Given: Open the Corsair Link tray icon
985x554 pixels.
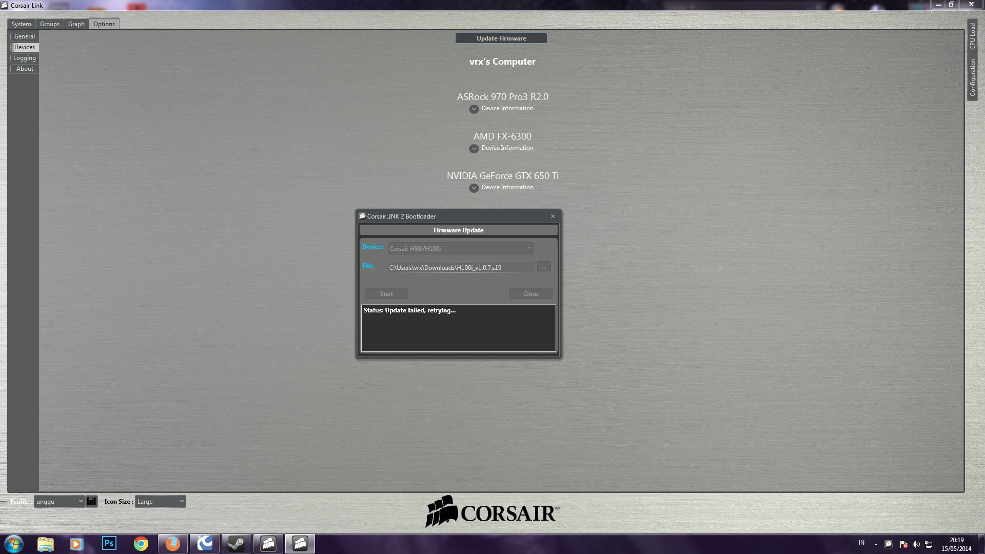Looking at the screenshot, I should click(x=889, y=544).
